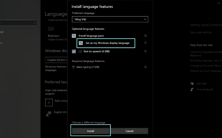Click the Install button

tap(91, 131)
